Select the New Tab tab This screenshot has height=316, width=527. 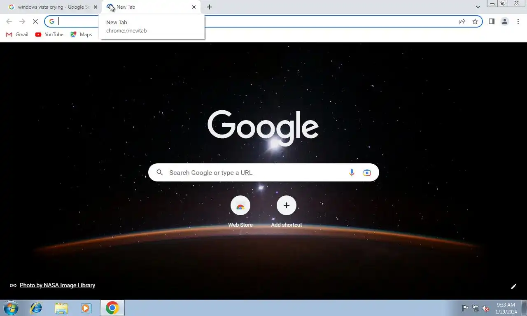click(x=151, y=7)
